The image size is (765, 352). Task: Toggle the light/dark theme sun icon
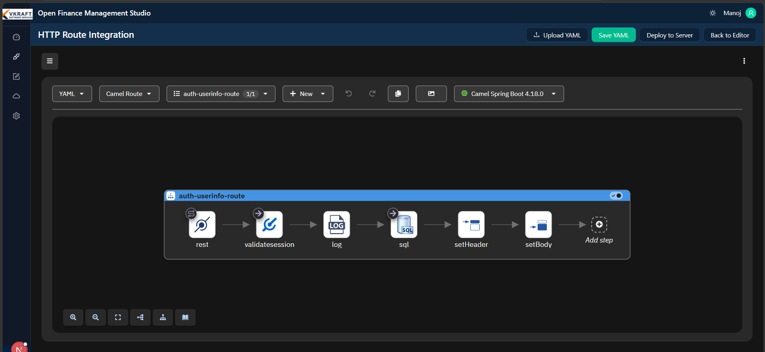[x=713, y=13]
